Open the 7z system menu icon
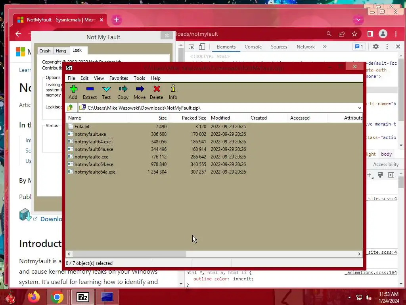The height and width of the screenshot is (305, 406). coord(69,68)
